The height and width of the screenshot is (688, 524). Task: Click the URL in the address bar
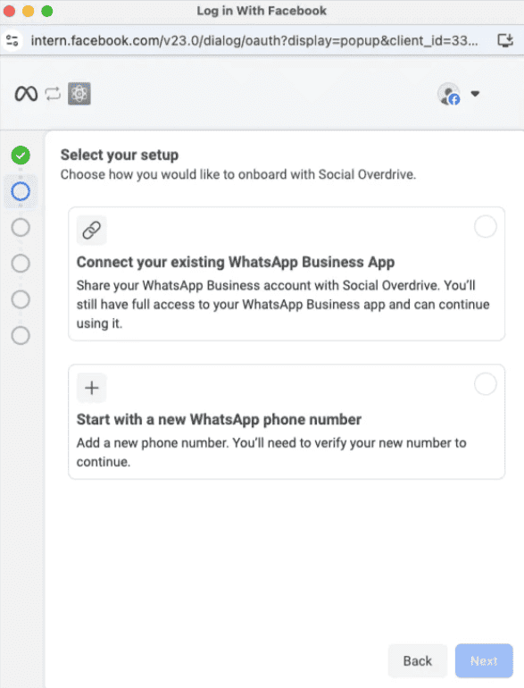click(x=254, y=41)
